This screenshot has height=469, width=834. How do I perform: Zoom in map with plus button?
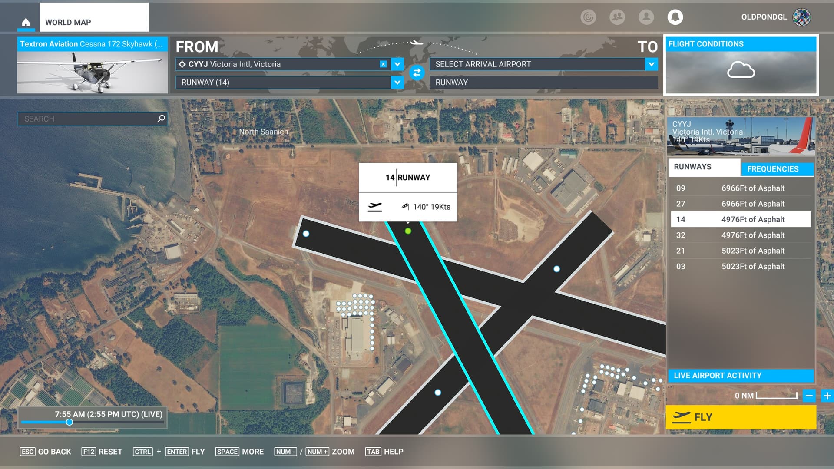click(x=827, y=396)
